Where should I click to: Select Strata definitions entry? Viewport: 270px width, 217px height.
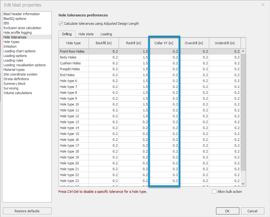(27, 79)
